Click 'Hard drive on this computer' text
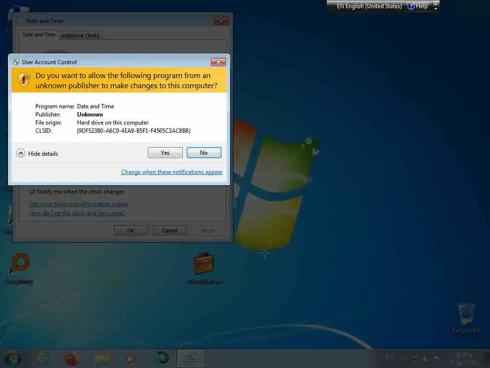Viewport: 490px width, 368px height. coord(113,122)
